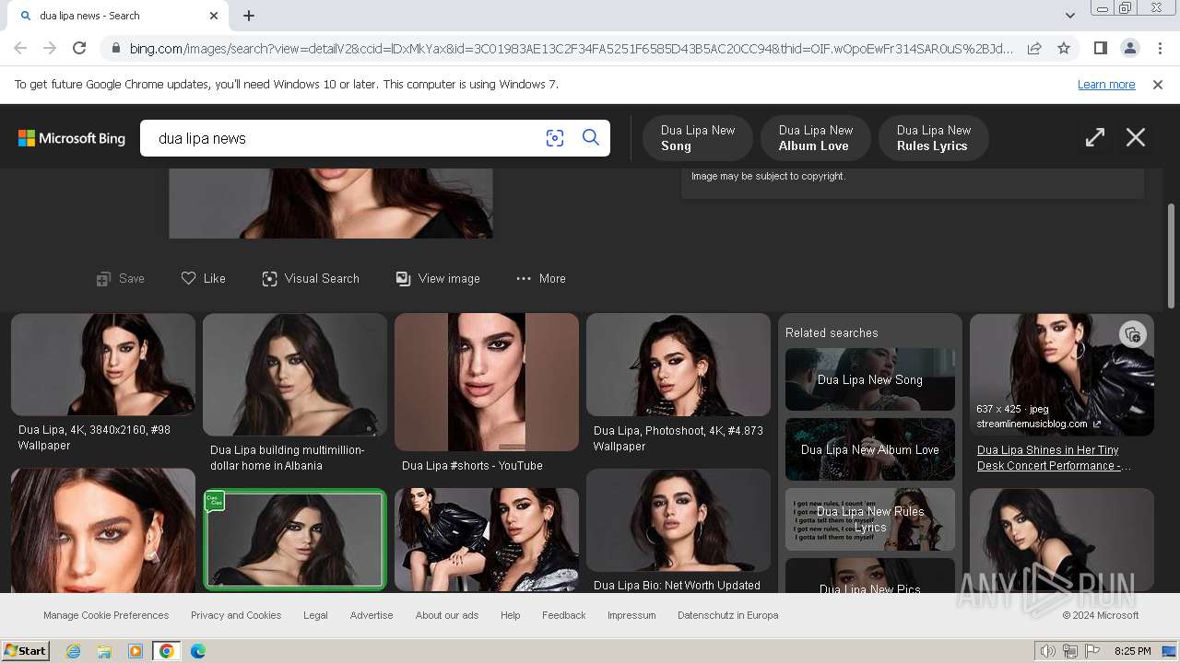Expand image to full screen icon
The width and height of the screenshot is (1180, 663).
[x=1095, y=137]
